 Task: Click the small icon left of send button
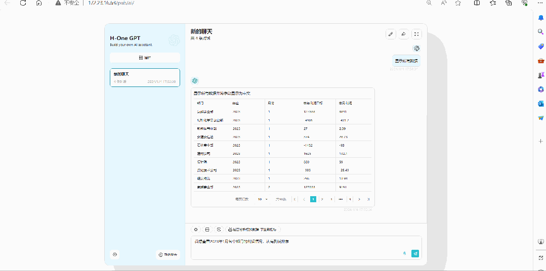404,254
